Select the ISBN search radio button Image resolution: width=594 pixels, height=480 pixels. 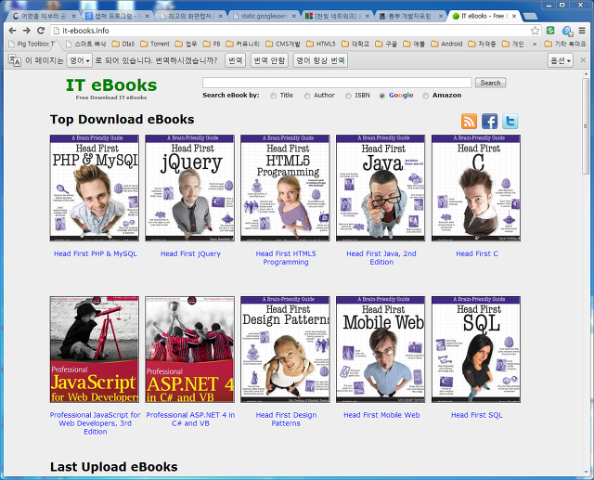click(x=348, y=96)
